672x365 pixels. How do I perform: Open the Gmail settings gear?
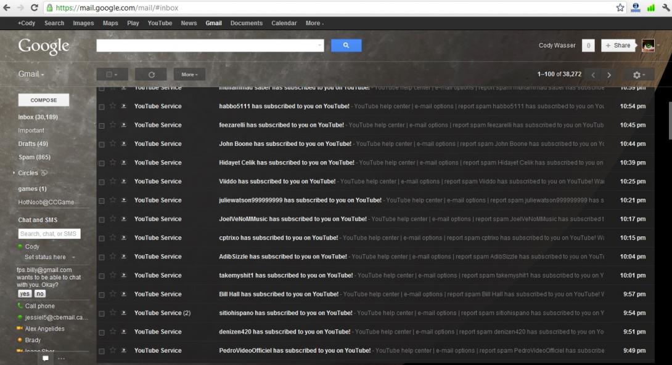639,74
